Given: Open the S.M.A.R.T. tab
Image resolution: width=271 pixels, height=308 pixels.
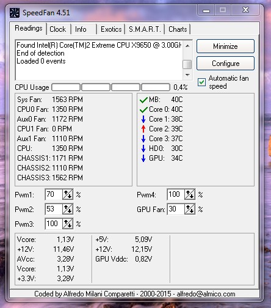Looking at the screenshot, I should coord(145,29).
